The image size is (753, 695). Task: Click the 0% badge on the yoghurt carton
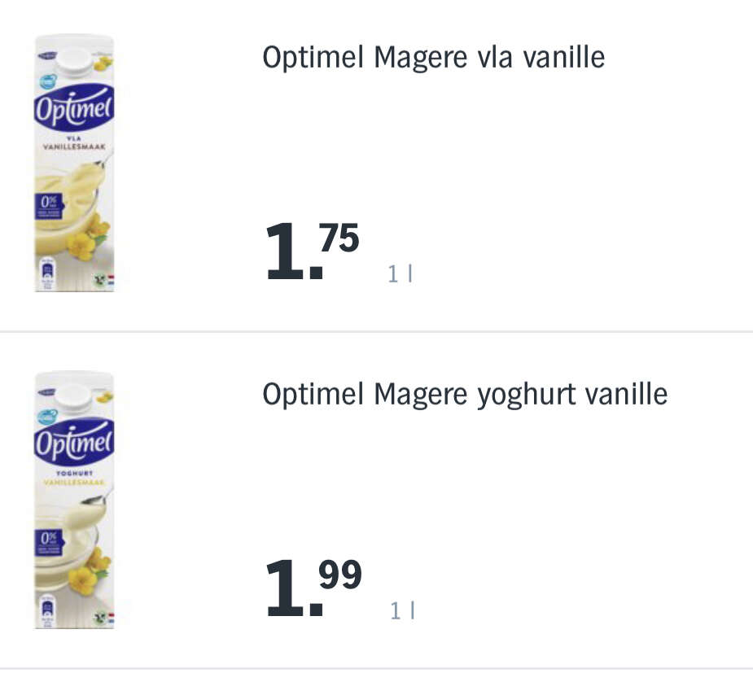49,542
